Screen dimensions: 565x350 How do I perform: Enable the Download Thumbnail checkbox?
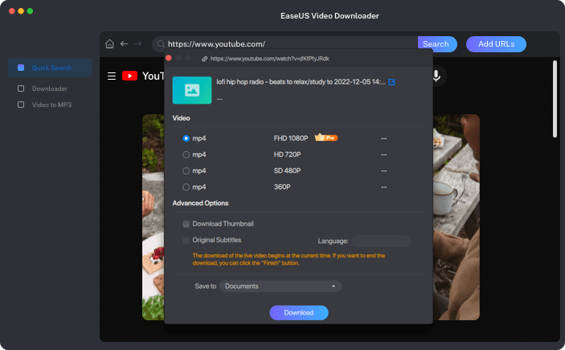pyautogui.click(x=186, y=224)
